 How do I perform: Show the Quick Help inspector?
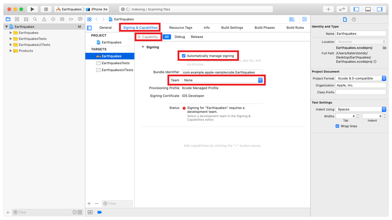pos(354,19)
